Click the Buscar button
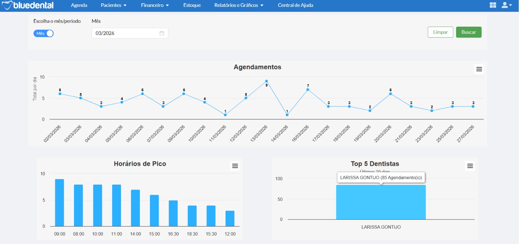Viewport: 519px width, 244px height. (x=469, y=32)
